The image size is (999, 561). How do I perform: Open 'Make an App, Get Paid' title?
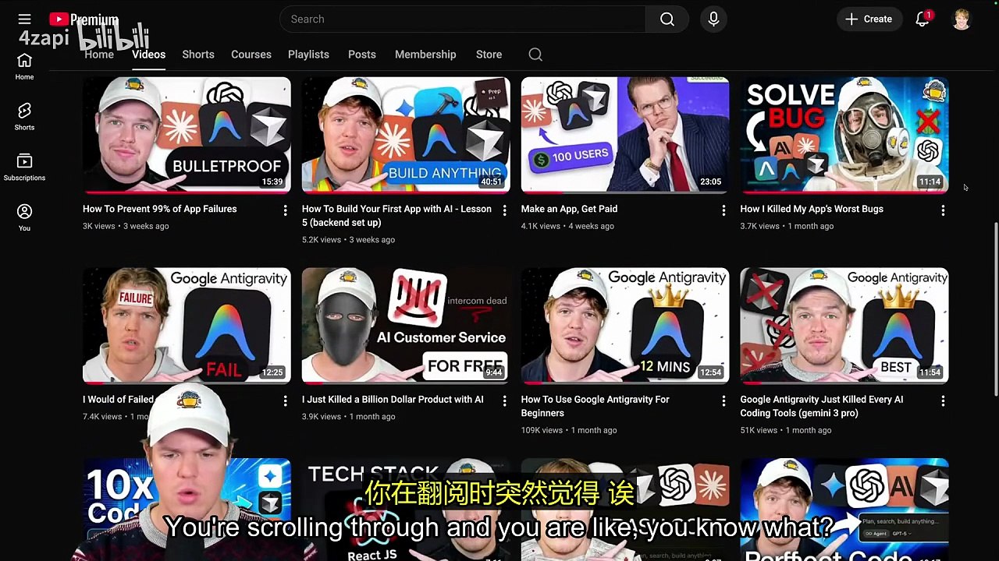(569, 209)
